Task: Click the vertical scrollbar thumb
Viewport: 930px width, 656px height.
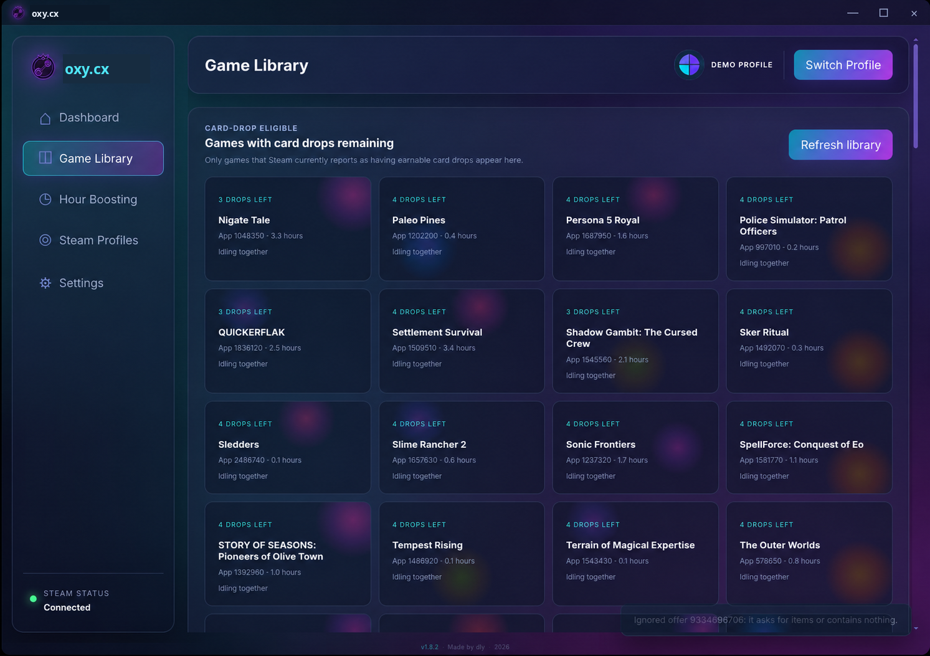Action: 916,95
